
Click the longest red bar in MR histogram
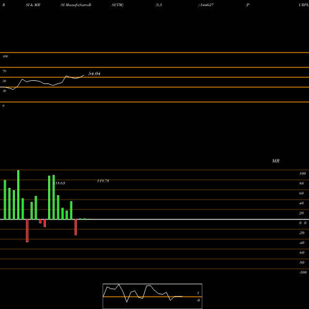[27, 231]
